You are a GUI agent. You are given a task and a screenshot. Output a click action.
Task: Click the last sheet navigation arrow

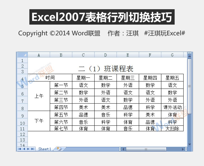pos(32,149)
